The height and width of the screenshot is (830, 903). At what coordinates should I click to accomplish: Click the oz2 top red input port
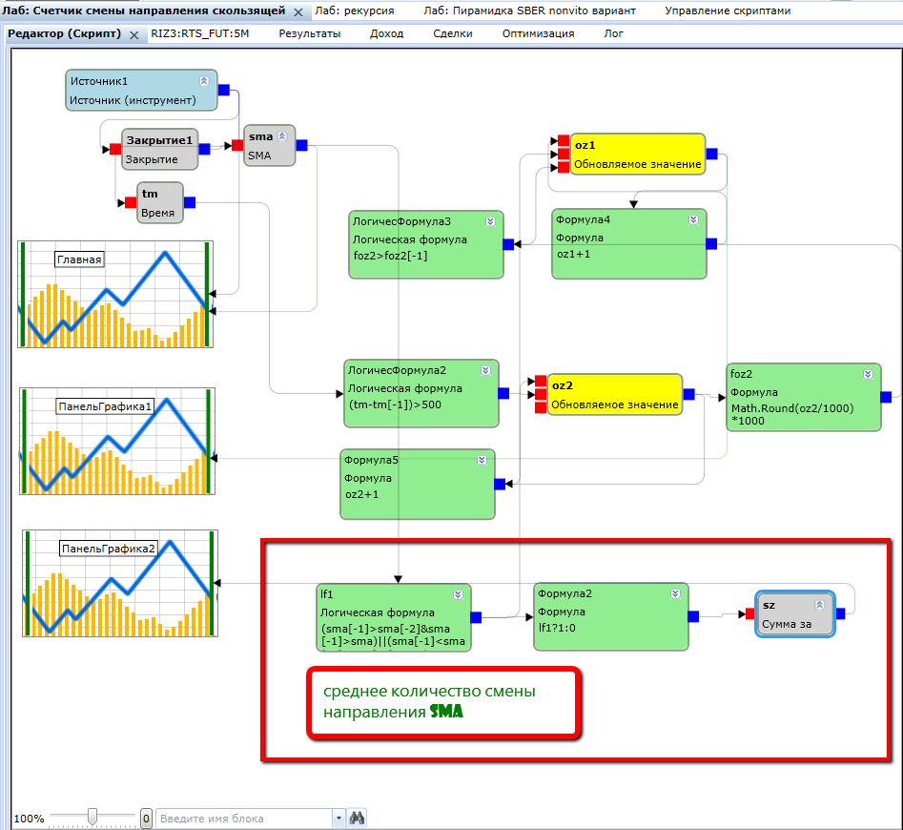point(541,382)
